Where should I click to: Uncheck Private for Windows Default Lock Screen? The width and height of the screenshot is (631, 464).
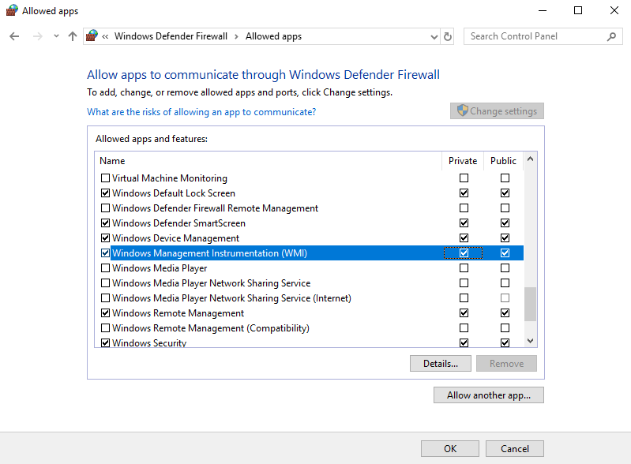(x=464, y=193)
